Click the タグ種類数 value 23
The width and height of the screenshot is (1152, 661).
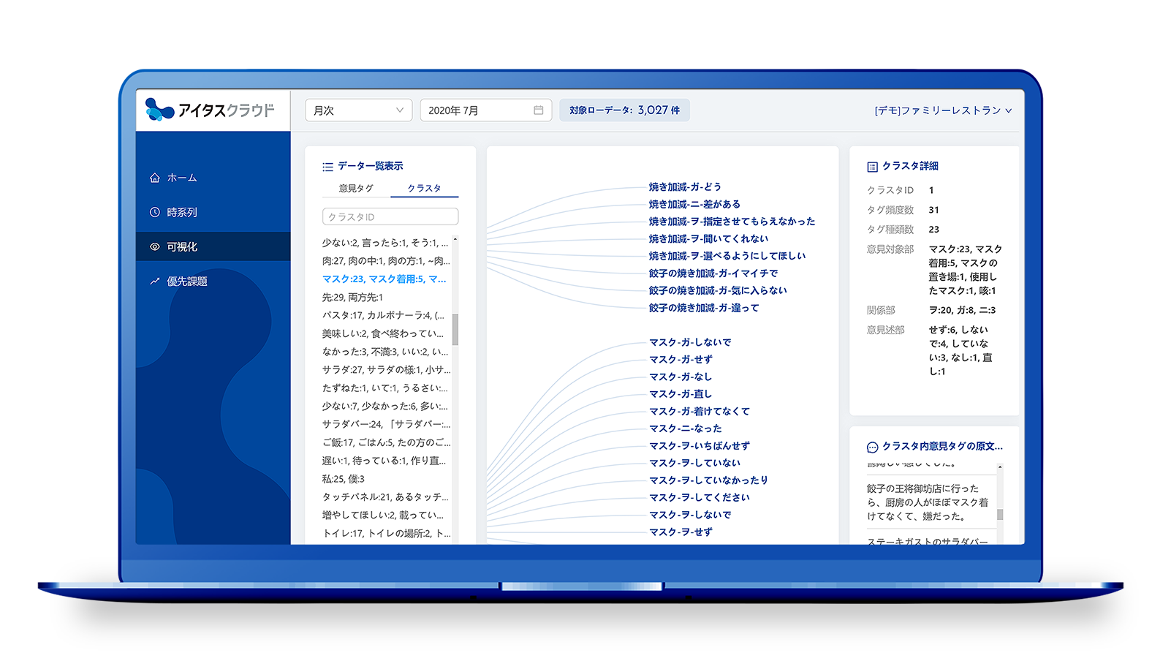pyautogui.click(x=934, y=230)
